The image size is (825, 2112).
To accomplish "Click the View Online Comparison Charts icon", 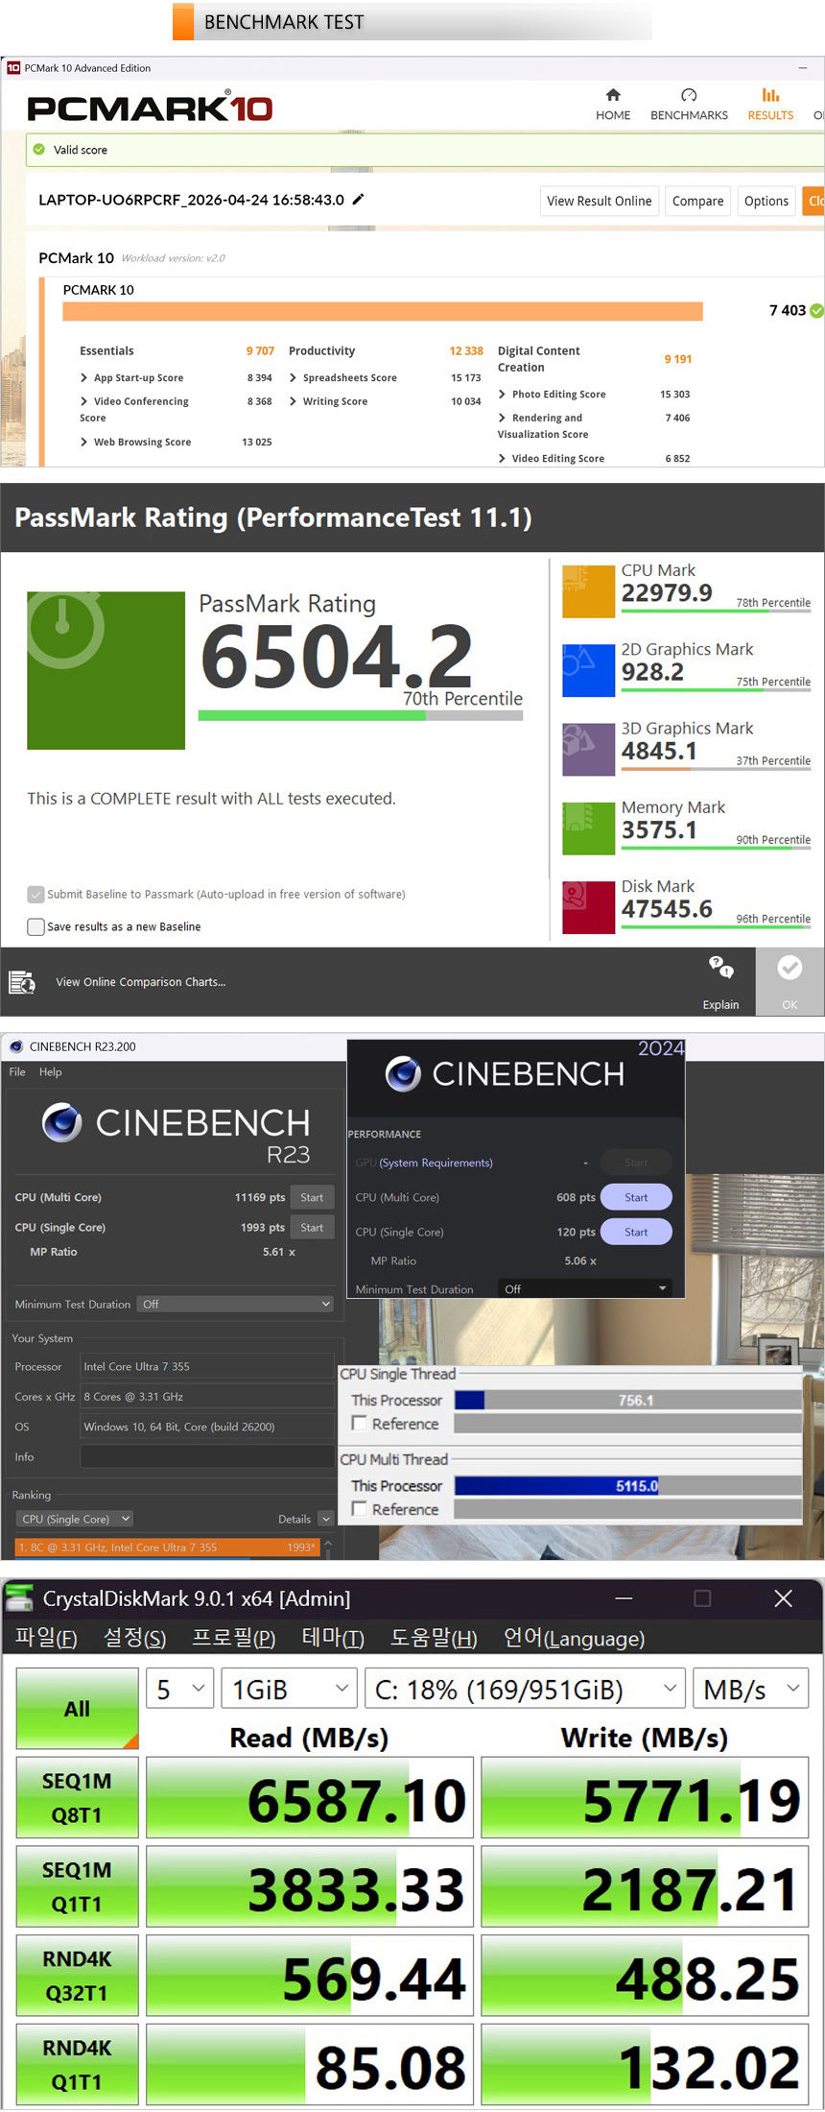I will [22, 982].
